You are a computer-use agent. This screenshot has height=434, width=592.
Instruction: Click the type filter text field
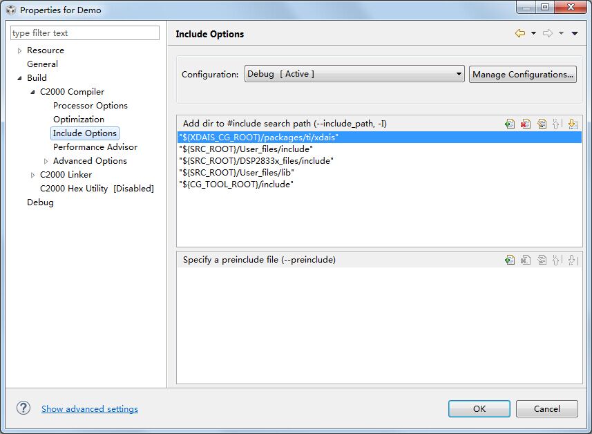pos(85,33)
